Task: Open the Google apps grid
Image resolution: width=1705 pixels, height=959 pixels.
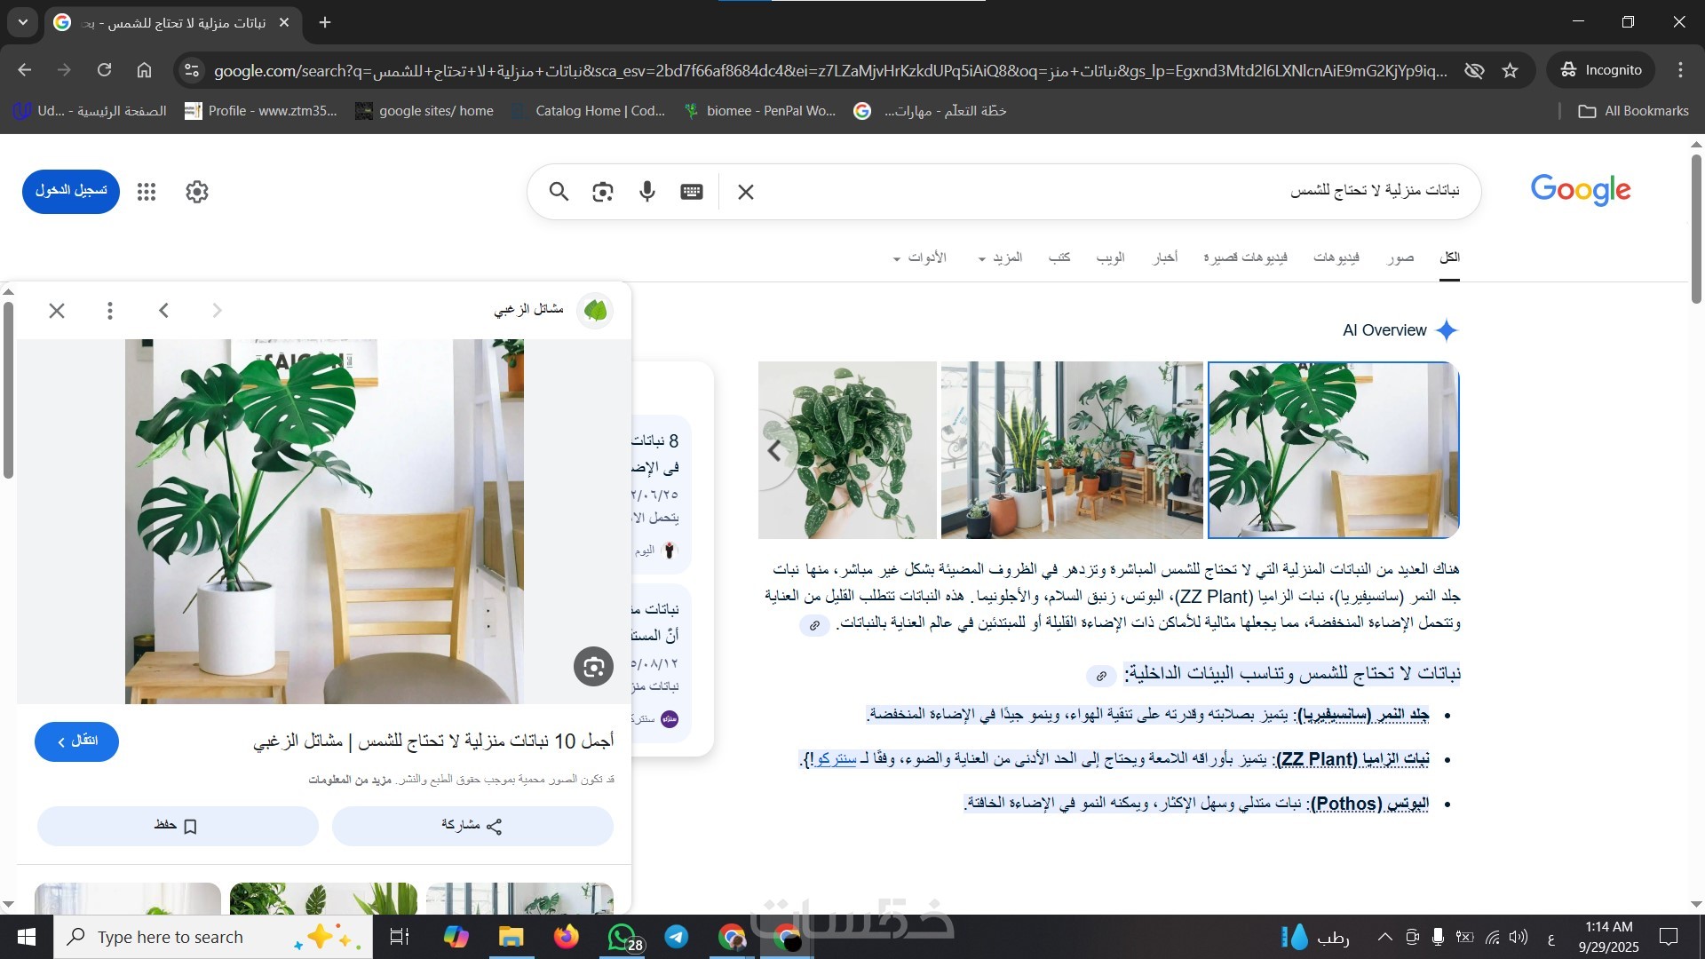Action: click(x=147, y=192)
